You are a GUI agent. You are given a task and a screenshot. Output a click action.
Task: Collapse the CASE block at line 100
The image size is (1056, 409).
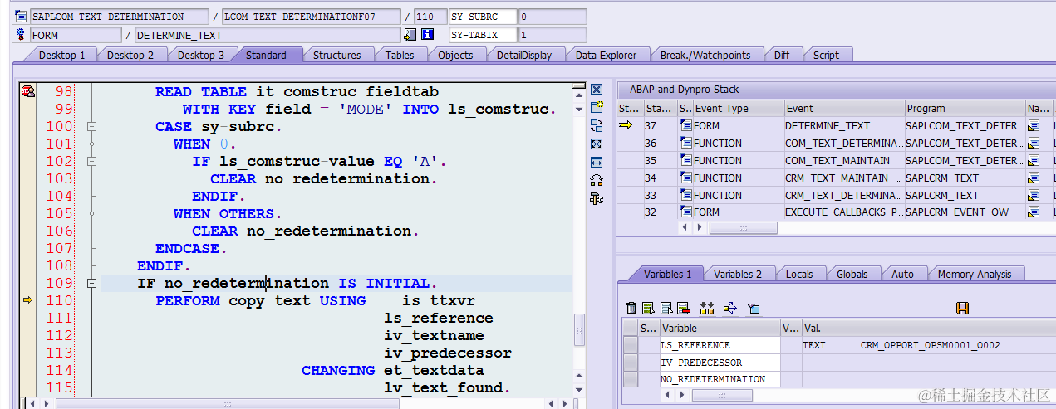(92, 127)
